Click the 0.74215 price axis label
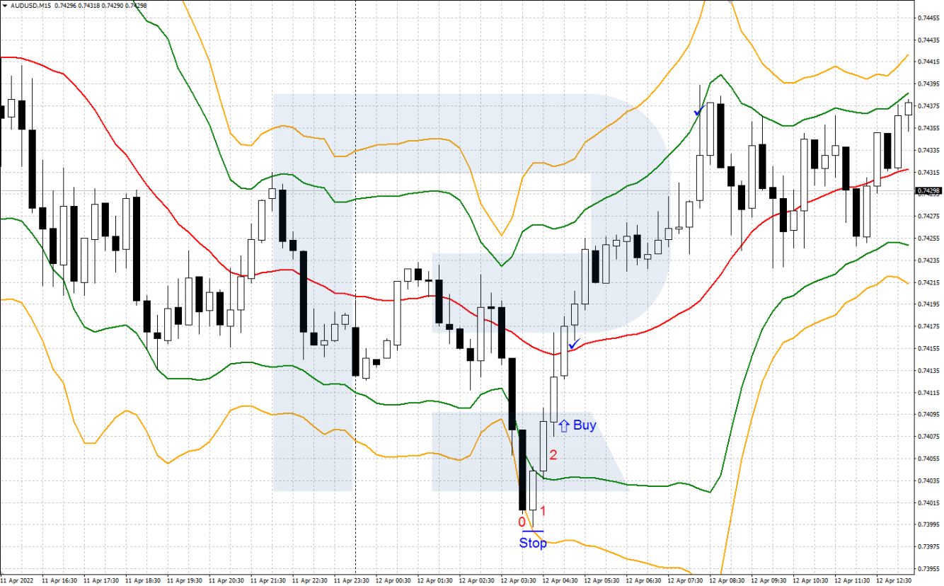This screenshot has height=586, width=944. coord(928,282)
